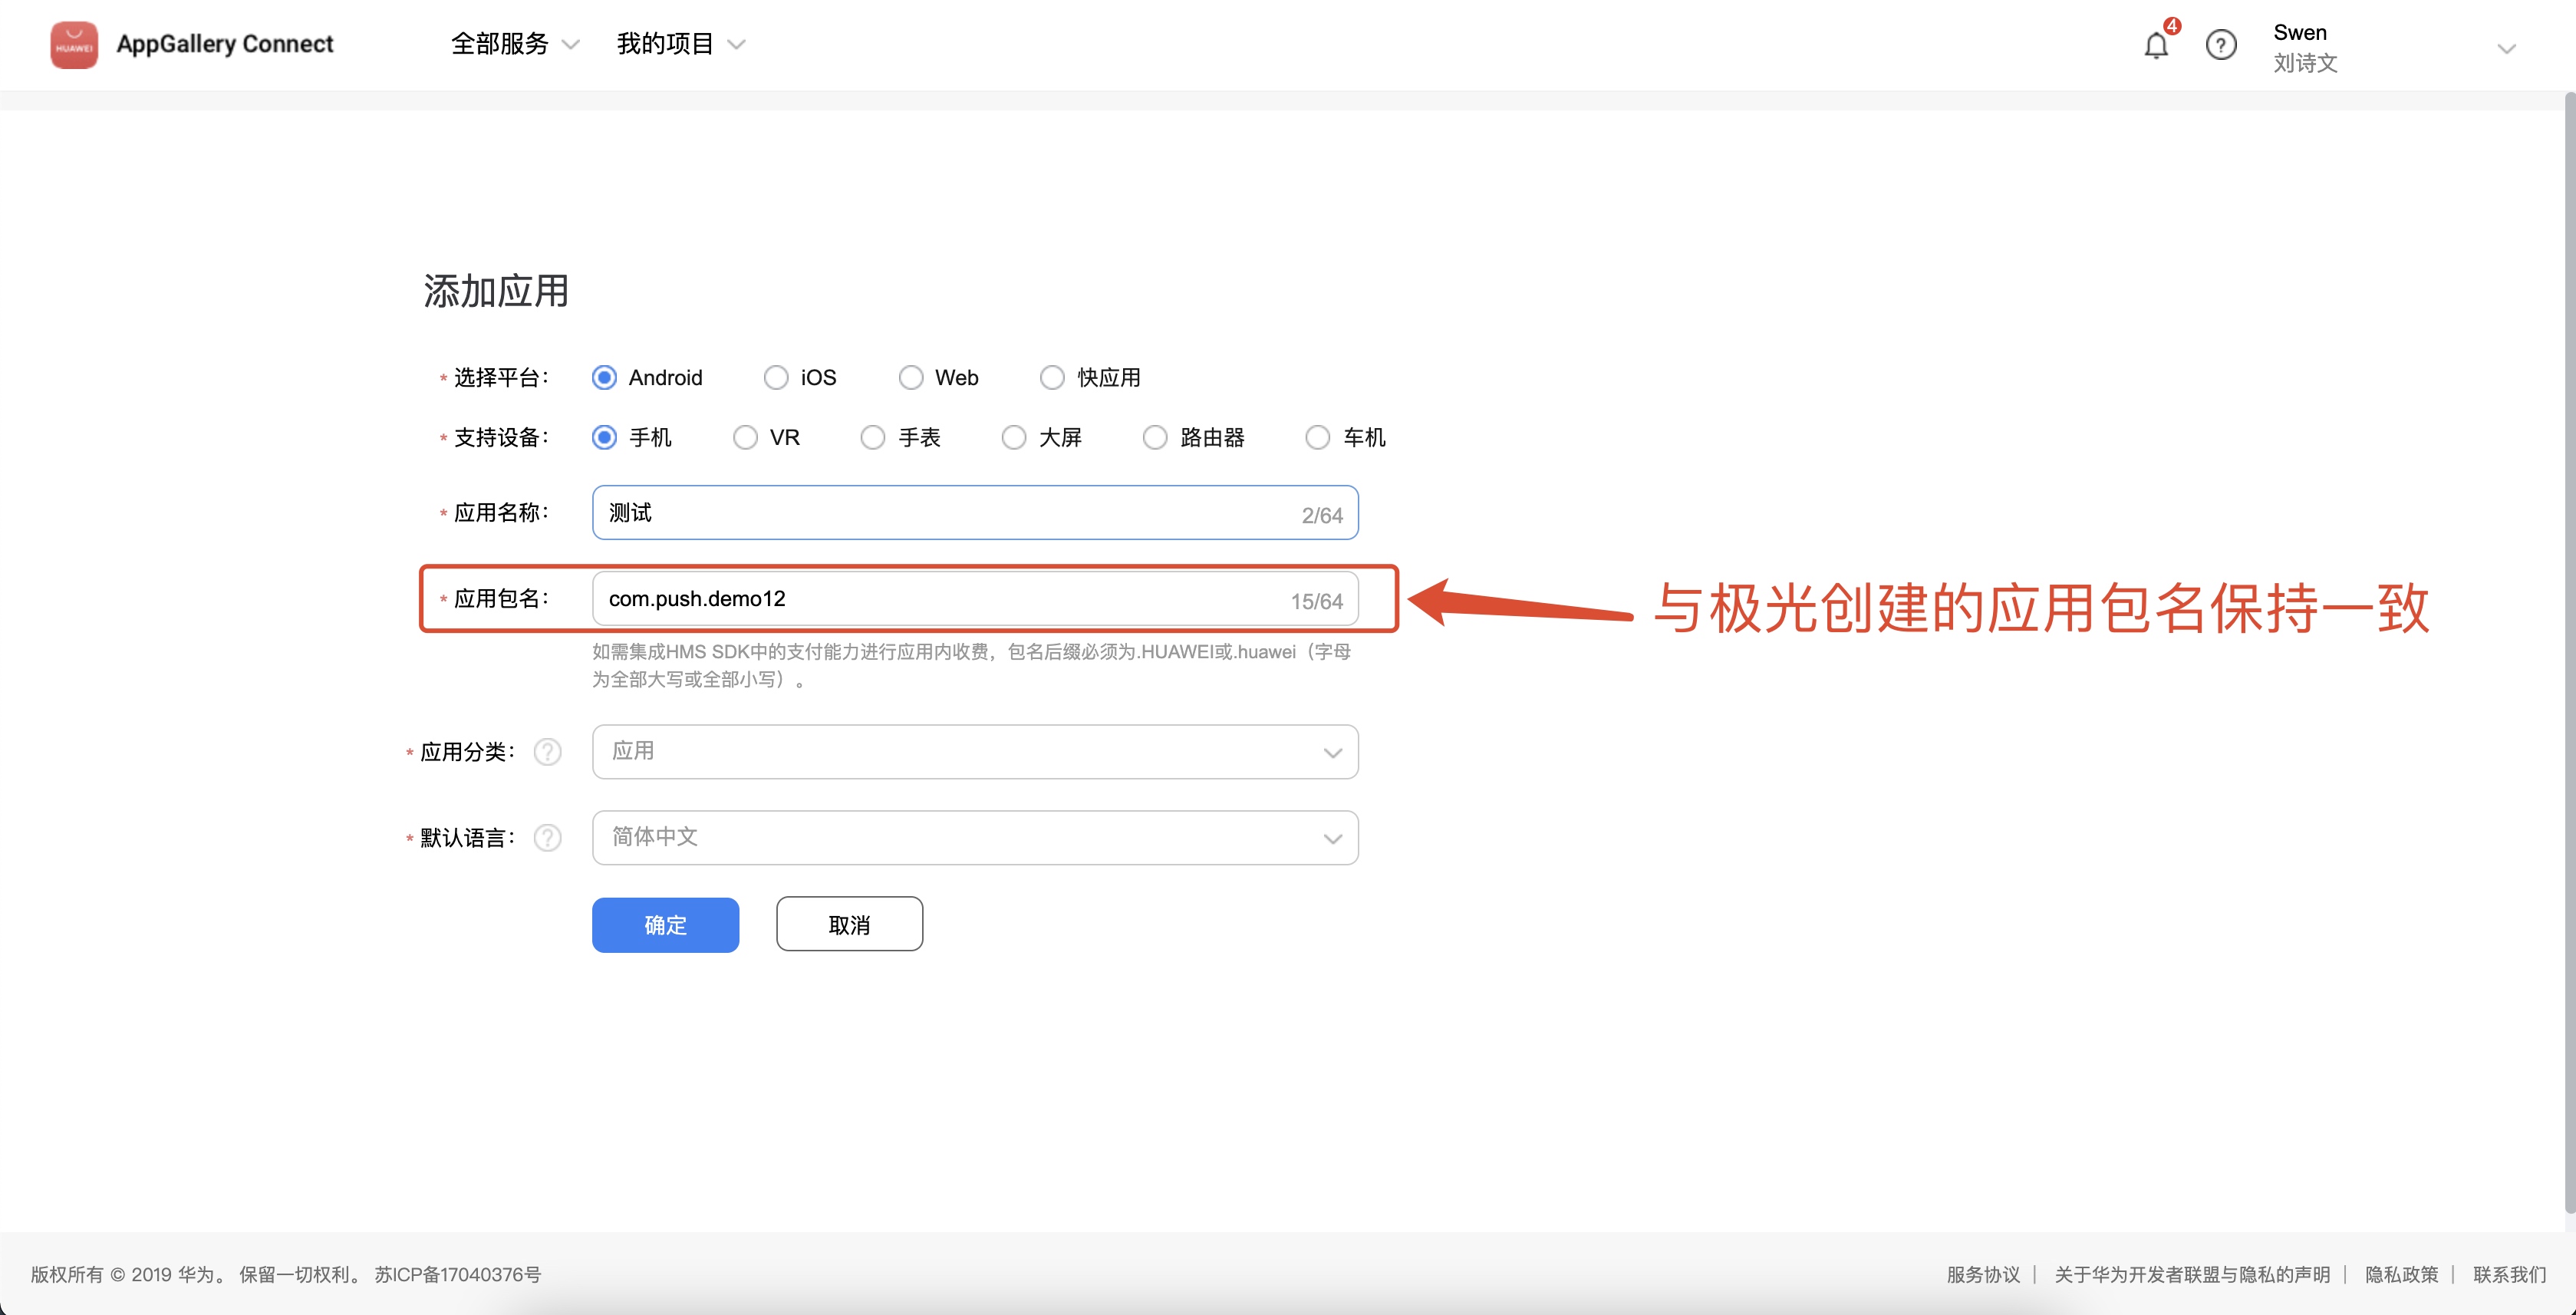Click the 确定 confirm button
Image resolution: width=2576 pixels, height=1315 pixels.
[665, 925]
